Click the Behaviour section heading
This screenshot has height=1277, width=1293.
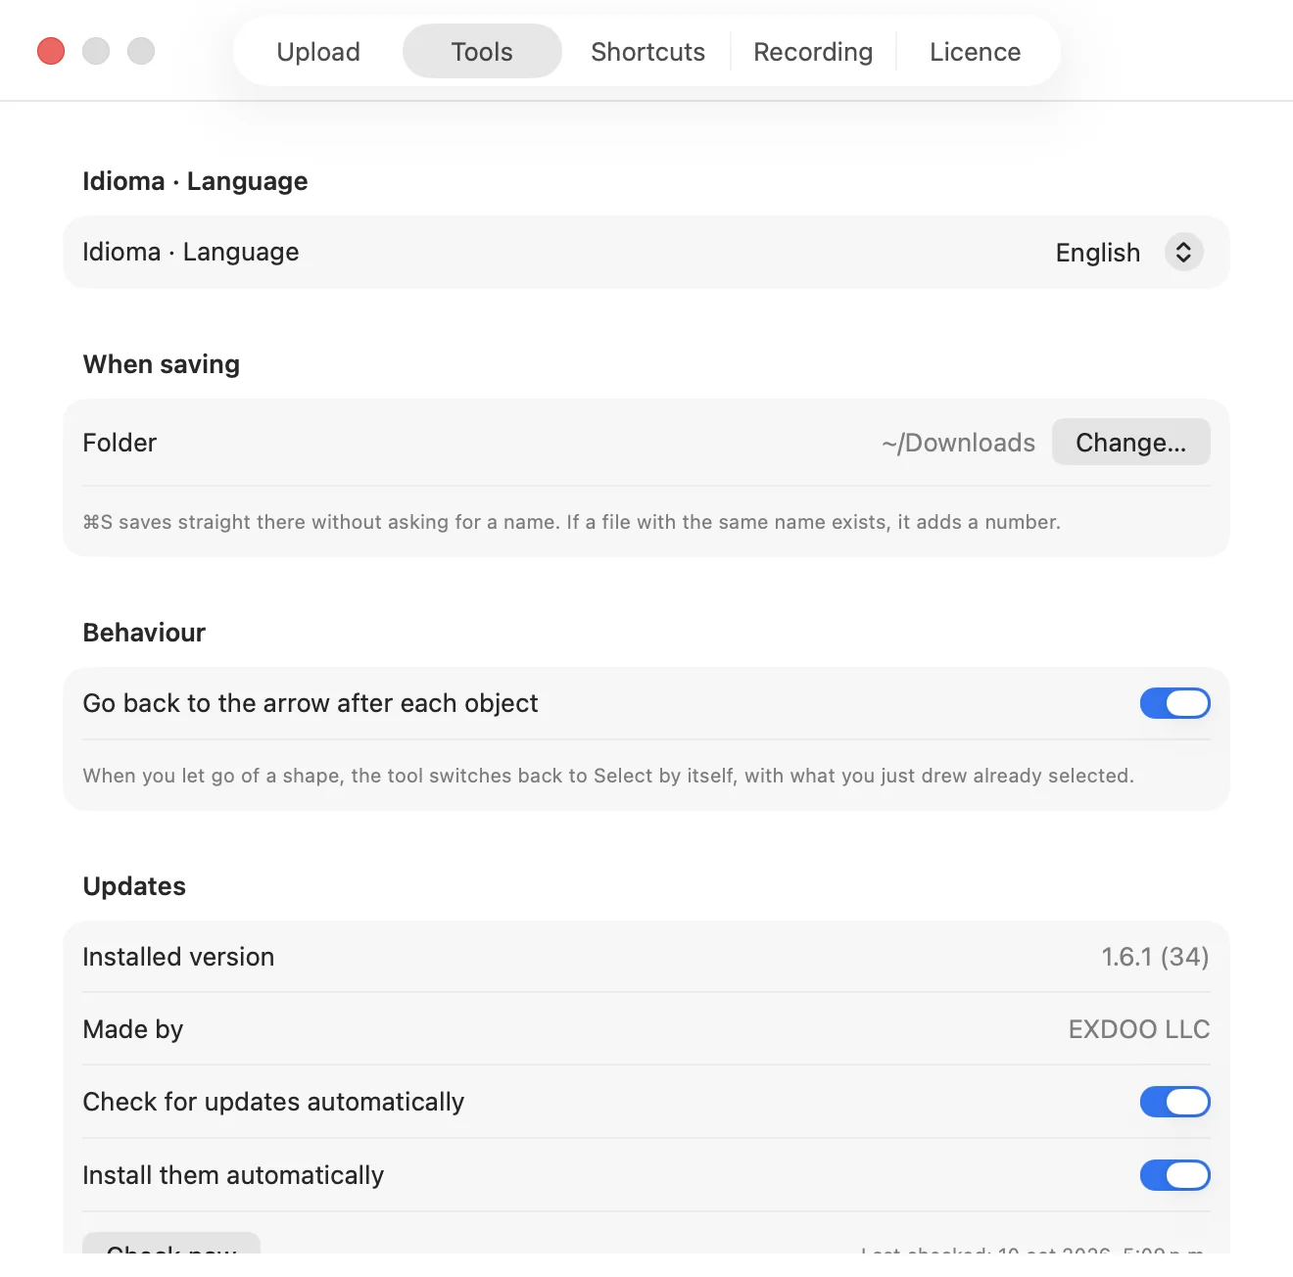(x=144, y=633)
